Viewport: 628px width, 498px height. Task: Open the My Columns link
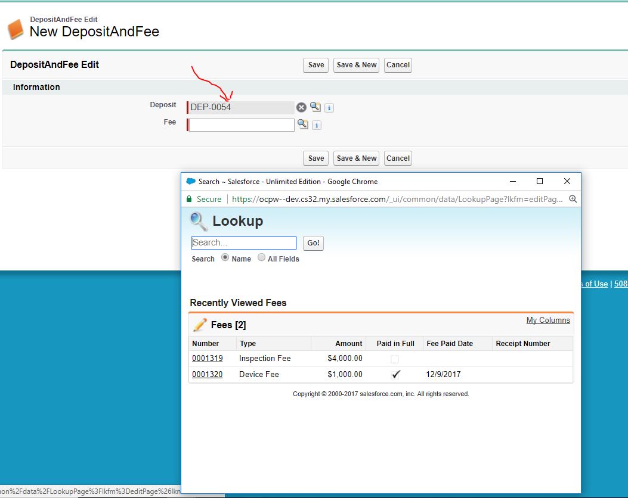point(547,320)
